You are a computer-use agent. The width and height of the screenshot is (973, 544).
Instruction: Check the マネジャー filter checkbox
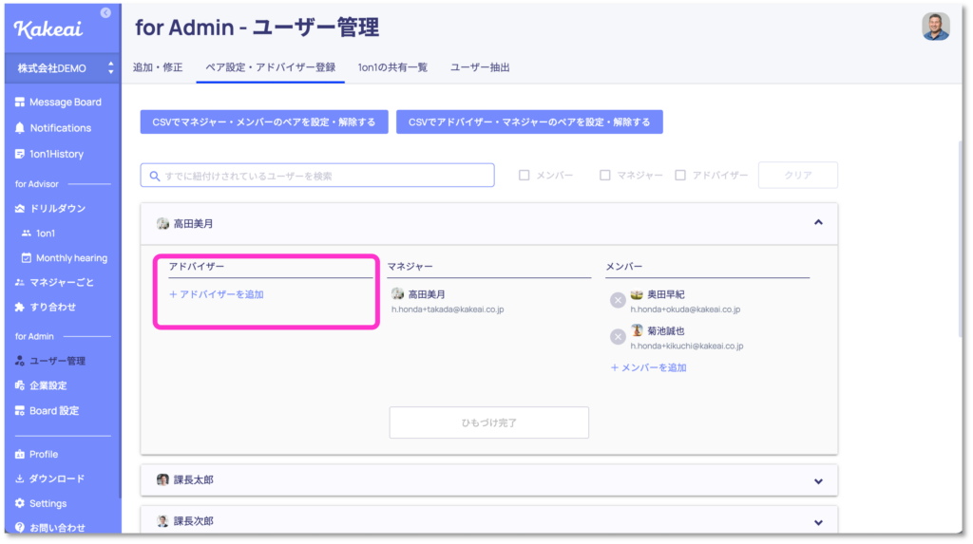pos(605,176)
